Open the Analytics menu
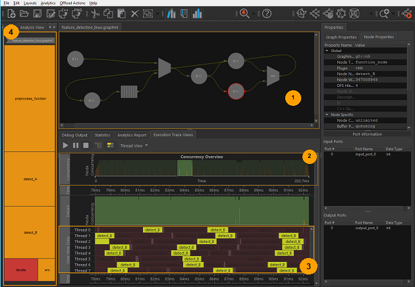Viewport: 415px width, 287px height. pyautogui.click(x=48, y=3)
